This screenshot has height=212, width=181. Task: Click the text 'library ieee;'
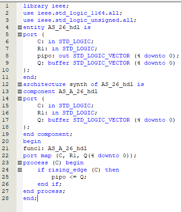[x=46, y=6]
